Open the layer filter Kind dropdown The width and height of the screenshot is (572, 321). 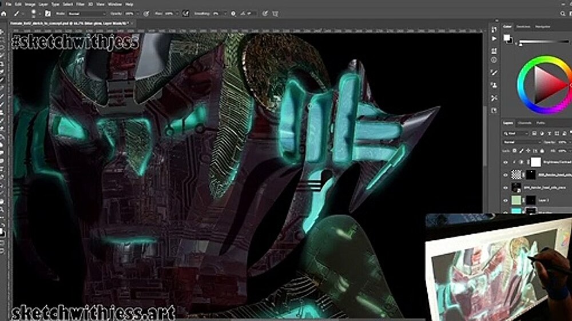[x=515, y=134]
